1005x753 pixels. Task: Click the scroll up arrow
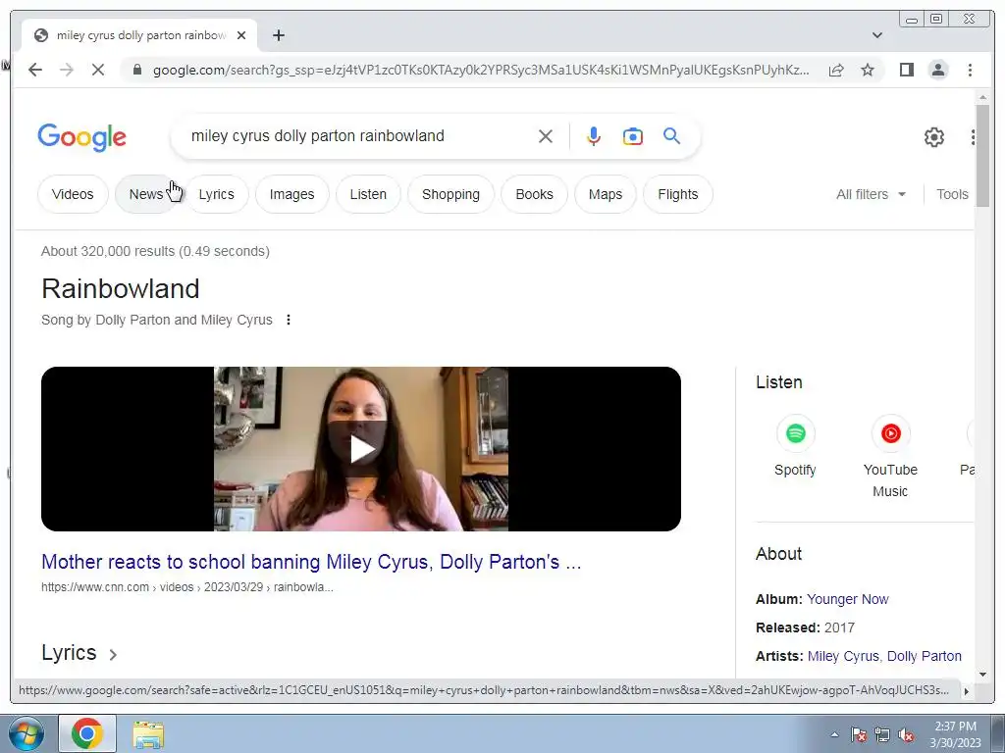[x=983, y=97]
